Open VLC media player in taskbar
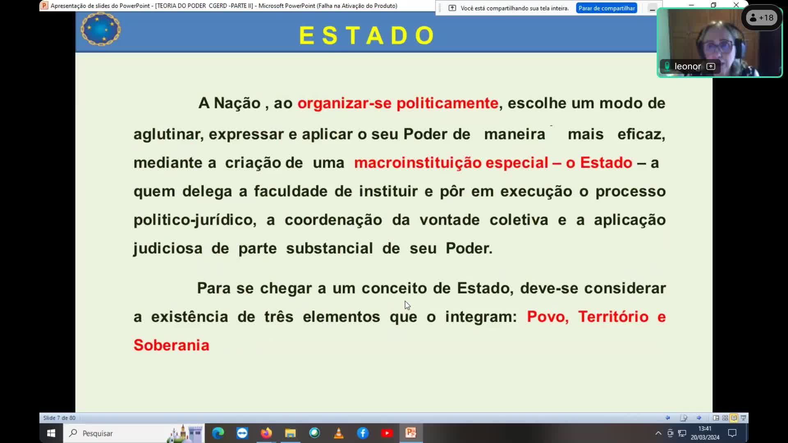 339,433
